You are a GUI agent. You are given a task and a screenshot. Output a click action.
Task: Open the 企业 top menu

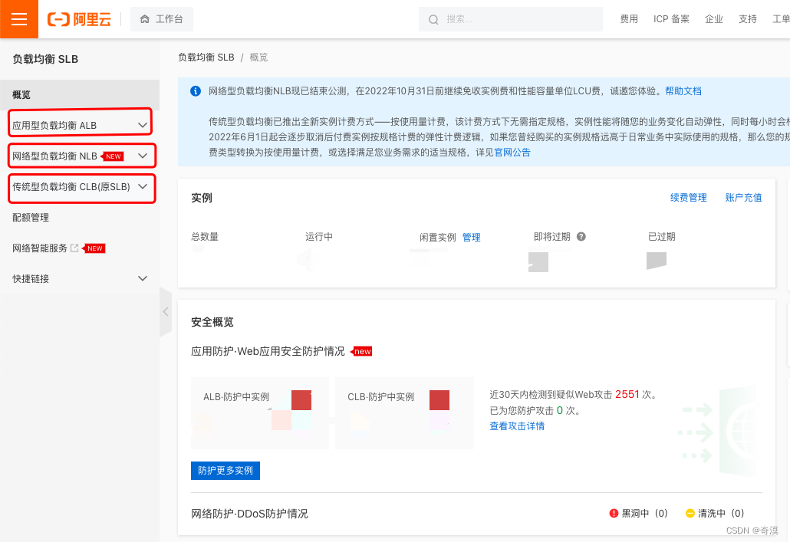[x=713, y=19]
